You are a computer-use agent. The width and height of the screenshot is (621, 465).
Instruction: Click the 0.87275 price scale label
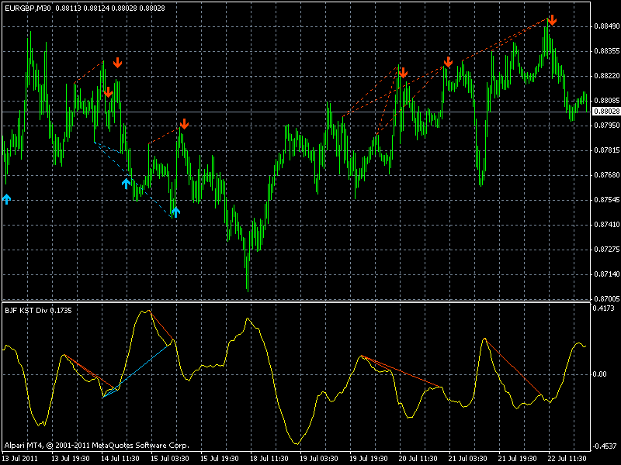tap(607, 249)
